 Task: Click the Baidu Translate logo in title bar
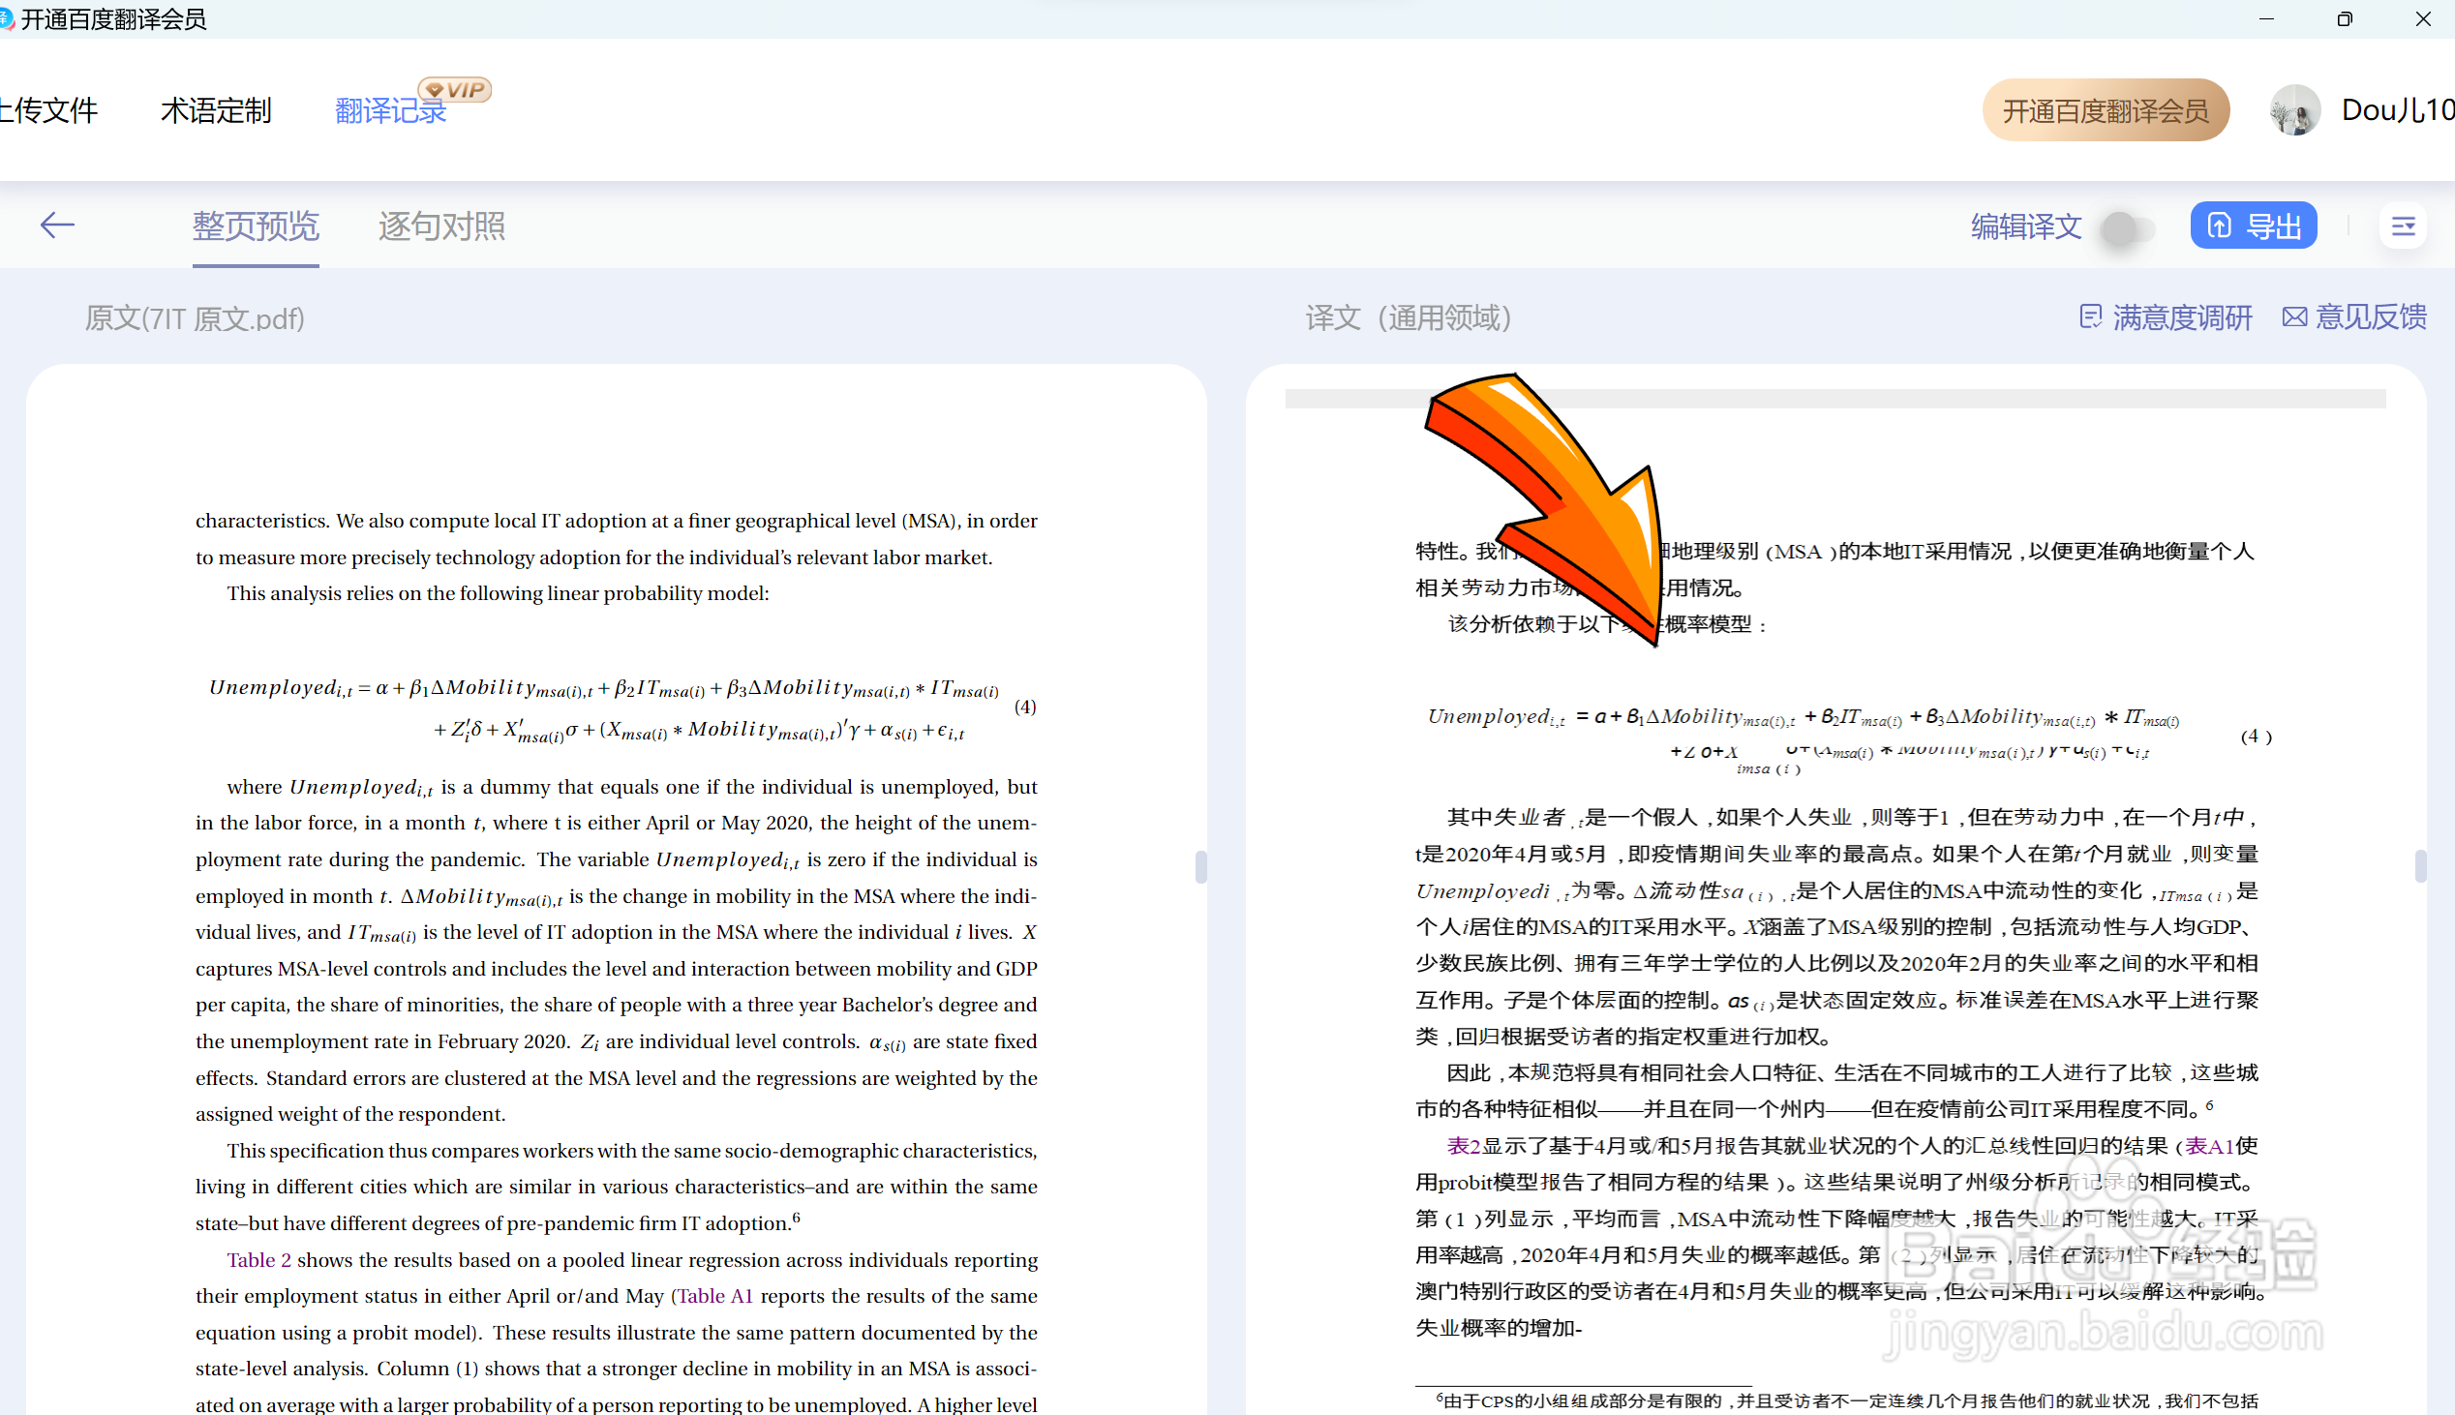pos(6,18)
